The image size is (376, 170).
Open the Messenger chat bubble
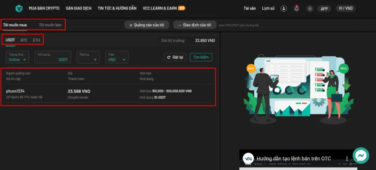tap(360, 155)
